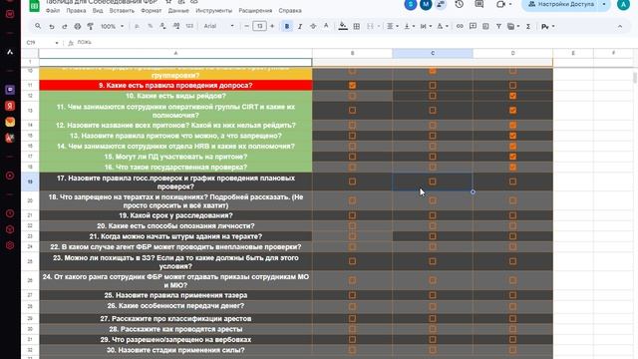Open the name box dropdown
638x359 pixels.
pyautogui.click(x=57, y=43)
